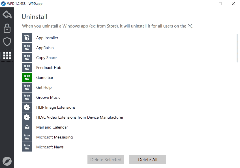Select the Microsoft News entry

50,147
